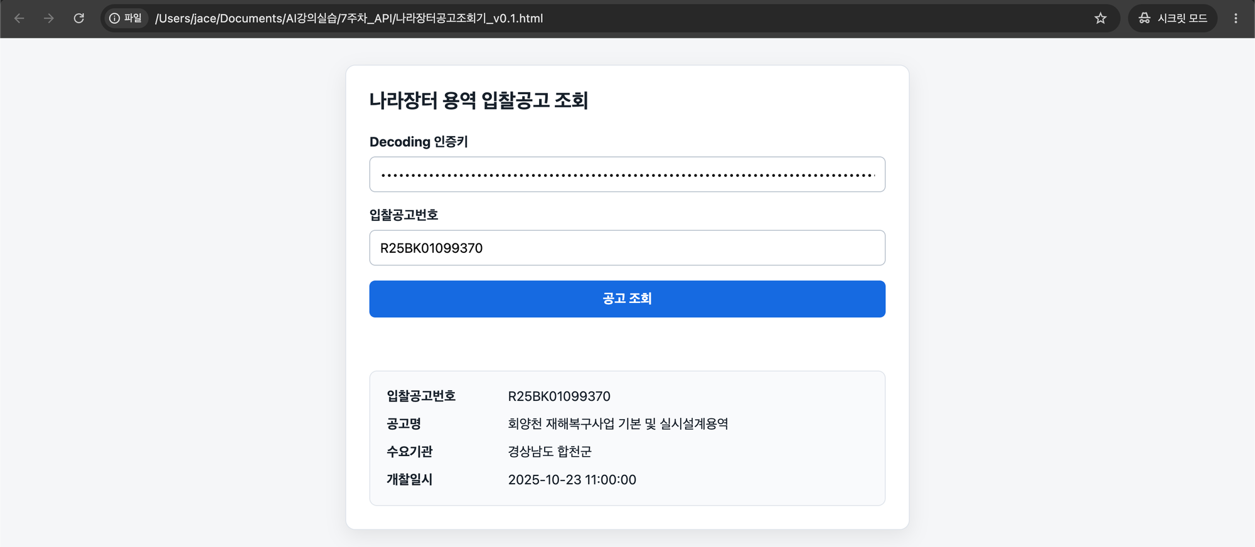
Task: Select the 공고명 value 회양천 재해복구사업 text
Action: pos(618,424)
